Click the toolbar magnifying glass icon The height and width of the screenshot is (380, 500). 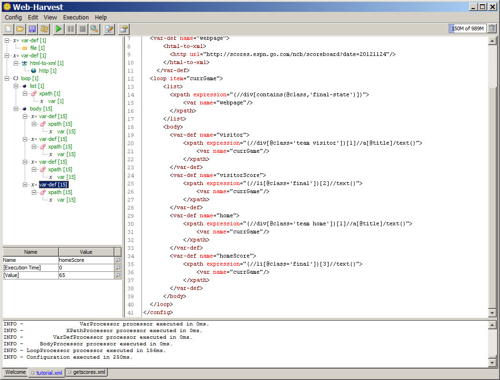coord(94,29)
